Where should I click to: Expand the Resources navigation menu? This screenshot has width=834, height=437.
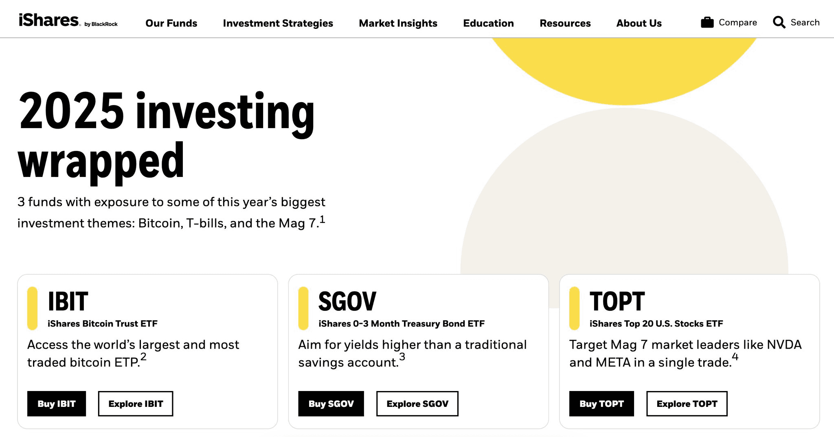coord(565,23)
